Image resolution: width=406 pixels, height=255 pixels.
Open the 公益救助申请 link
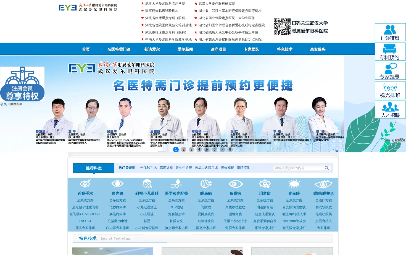[x=118, y=221]
